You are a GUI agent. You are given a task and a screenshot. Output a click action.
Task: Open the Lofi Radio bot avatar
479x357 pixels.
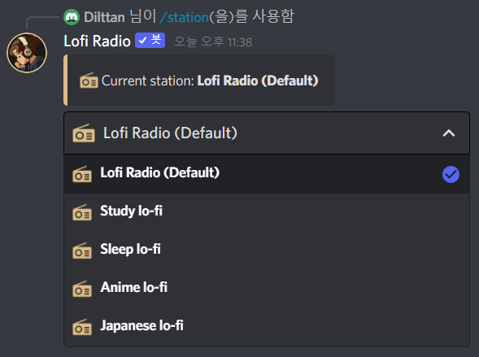tap(27, 53)
